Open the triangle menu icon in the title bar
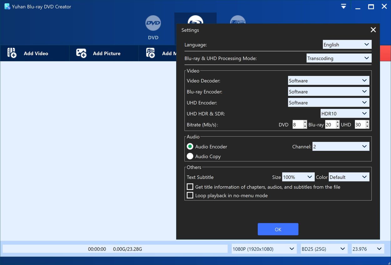391x265 pixels. pyautogui.click(x=343, y=6)
